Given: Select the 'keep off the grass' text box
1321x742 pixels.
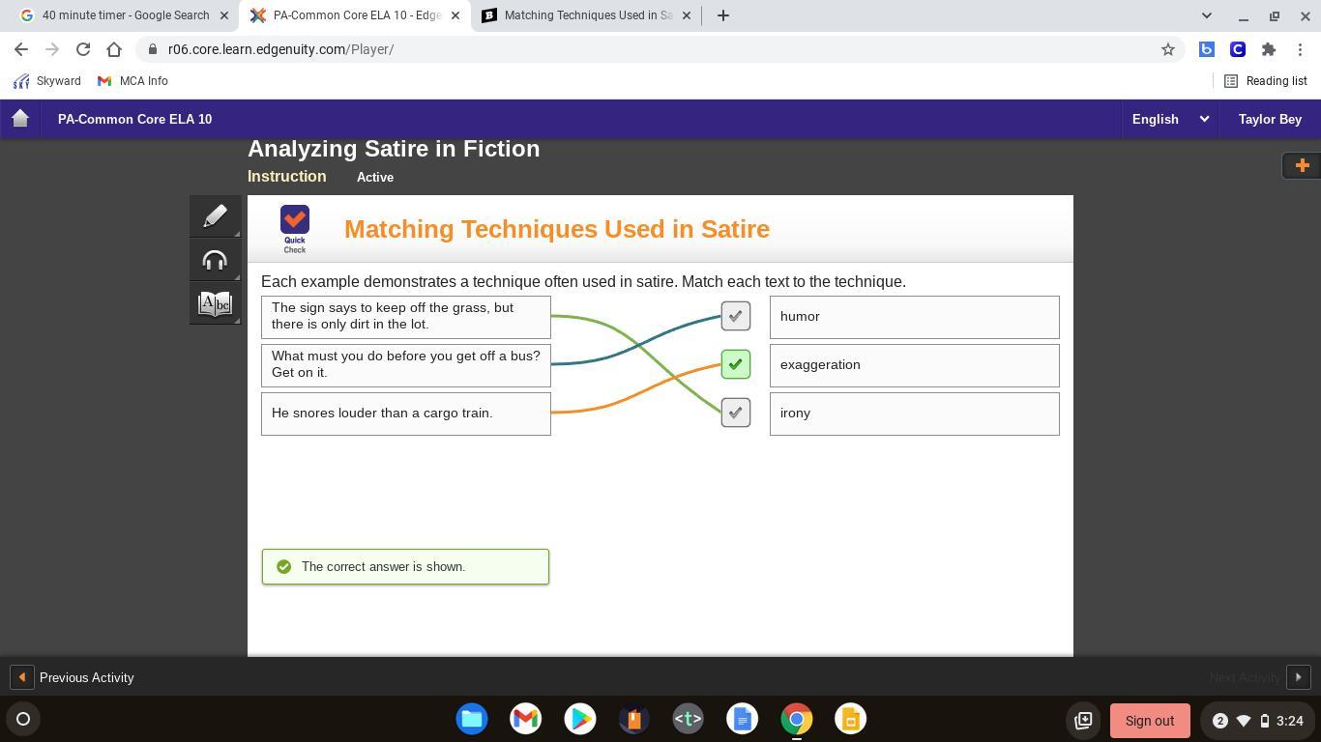Looking at the screenshot, I should 406,317.
